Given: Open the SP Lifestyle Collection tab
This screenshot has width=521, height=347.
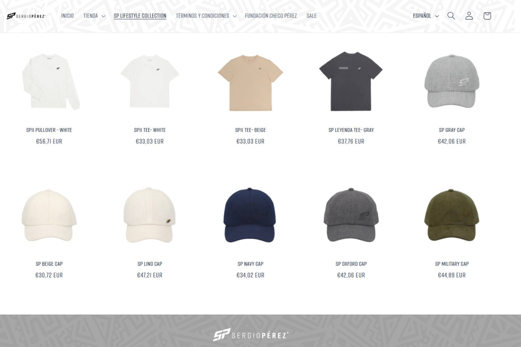Looking at the screenshot, I should point(140,16).
